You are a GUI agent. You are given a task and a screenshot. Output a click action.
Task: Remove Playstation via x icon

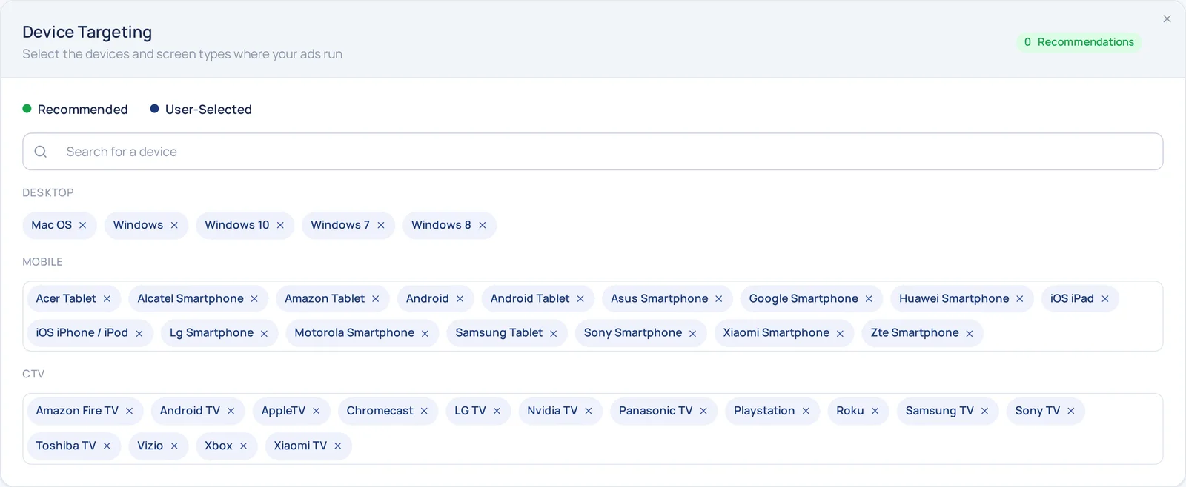pos(806,411)
